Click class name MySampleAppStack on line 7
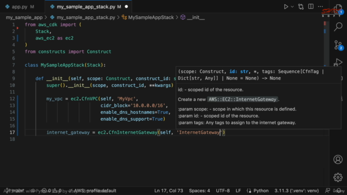 (x=62, y=65)
